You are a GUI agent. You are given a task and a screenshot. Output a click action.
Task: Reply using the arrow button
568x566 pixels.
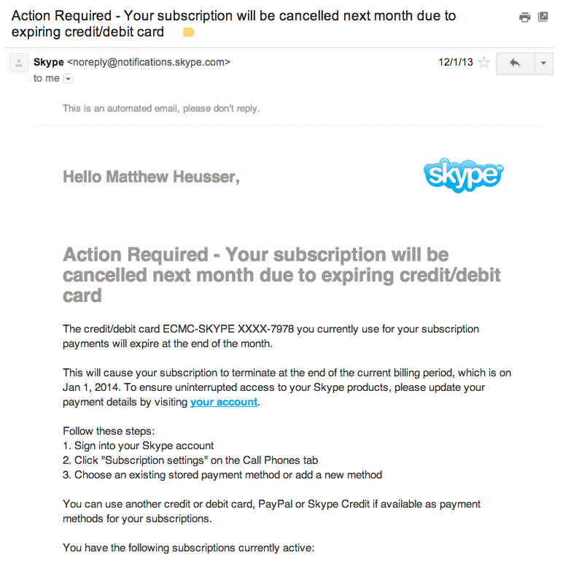(x=515, y=63)
